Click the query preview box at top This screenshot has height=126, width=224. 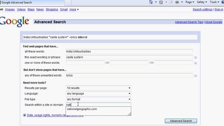coord(110,37)
